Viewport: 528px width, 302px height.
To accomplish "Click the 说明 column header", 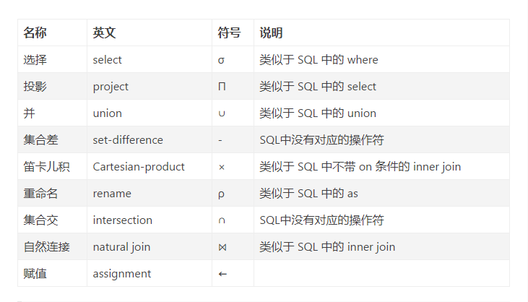I will pos(271,33).
